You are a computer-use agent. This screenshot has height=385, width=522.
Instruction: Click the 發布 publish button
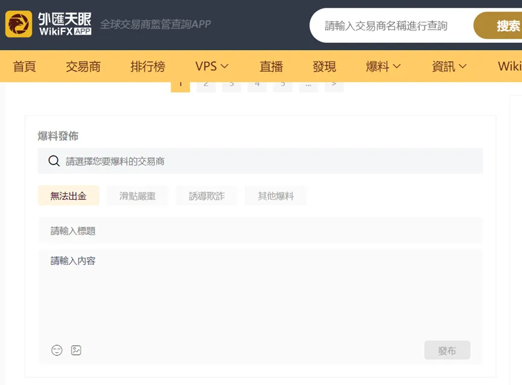447,350
